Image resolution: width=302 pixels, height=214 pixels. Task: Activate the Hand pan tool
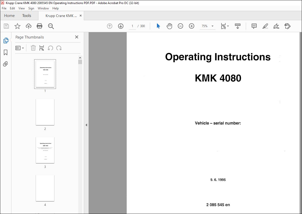point(169,26)
